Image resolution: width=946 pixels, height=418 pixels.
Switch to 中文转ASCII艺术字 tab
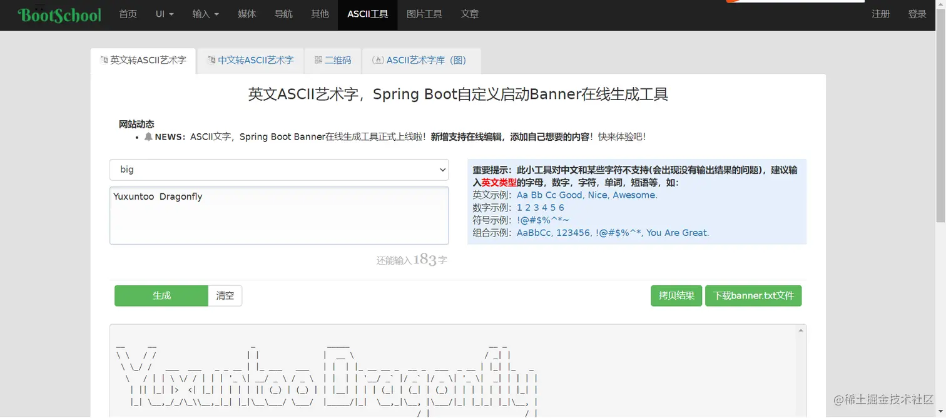click(x=250, y=61)
